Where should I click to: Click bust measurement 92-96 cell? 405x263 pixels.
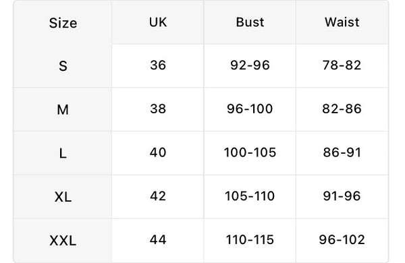pos(250,65)
